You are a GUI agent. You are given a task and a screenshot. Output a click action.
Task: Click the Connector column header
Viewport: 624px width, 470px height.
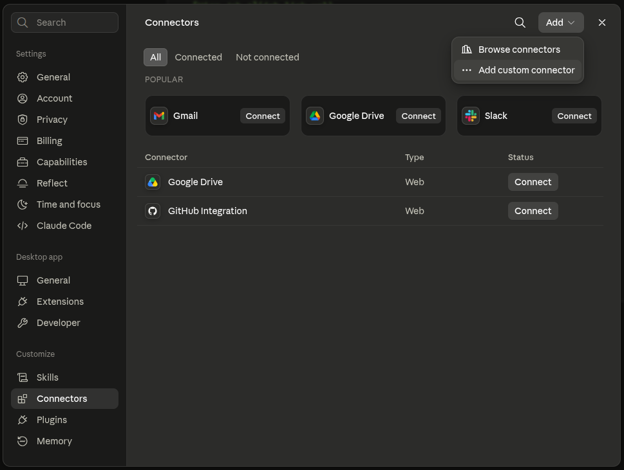(166, 158)
